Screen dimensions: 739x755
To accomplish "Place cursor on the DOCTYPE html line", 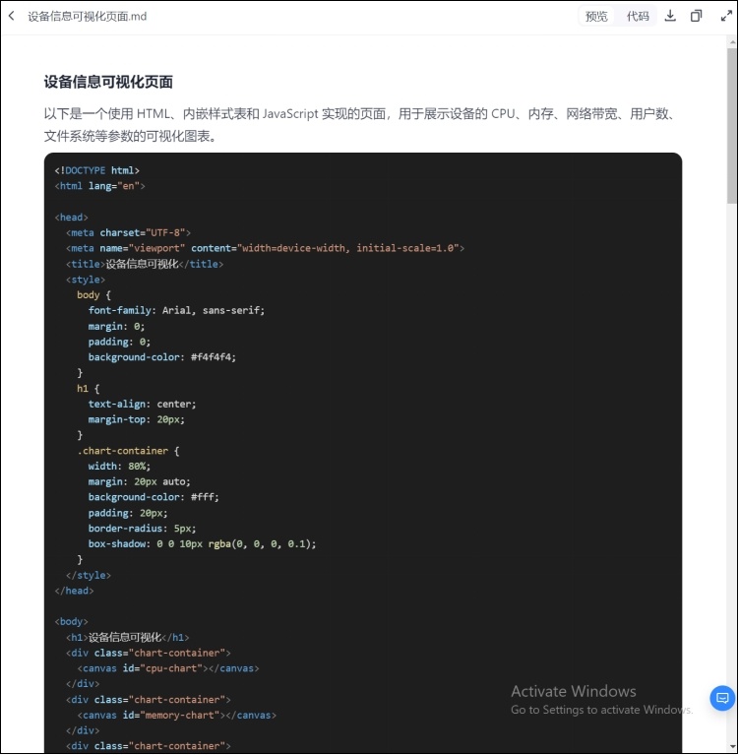I will tap(97, 170).
